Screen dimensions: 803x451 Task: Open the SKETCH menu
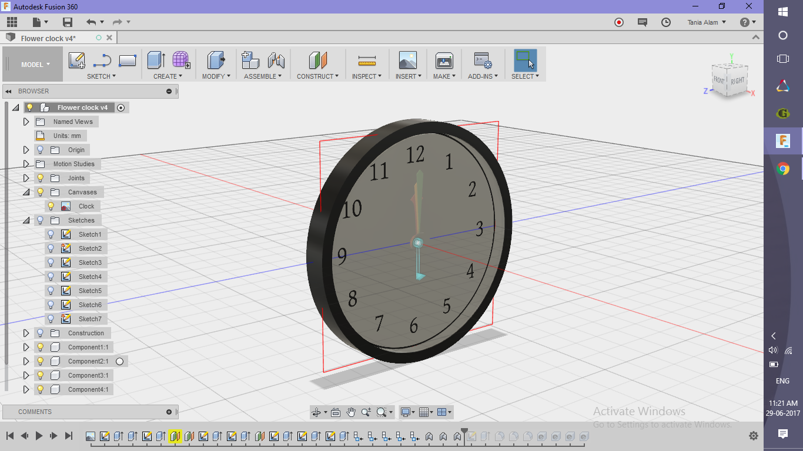pyautogui.click(x=101, y=76)
